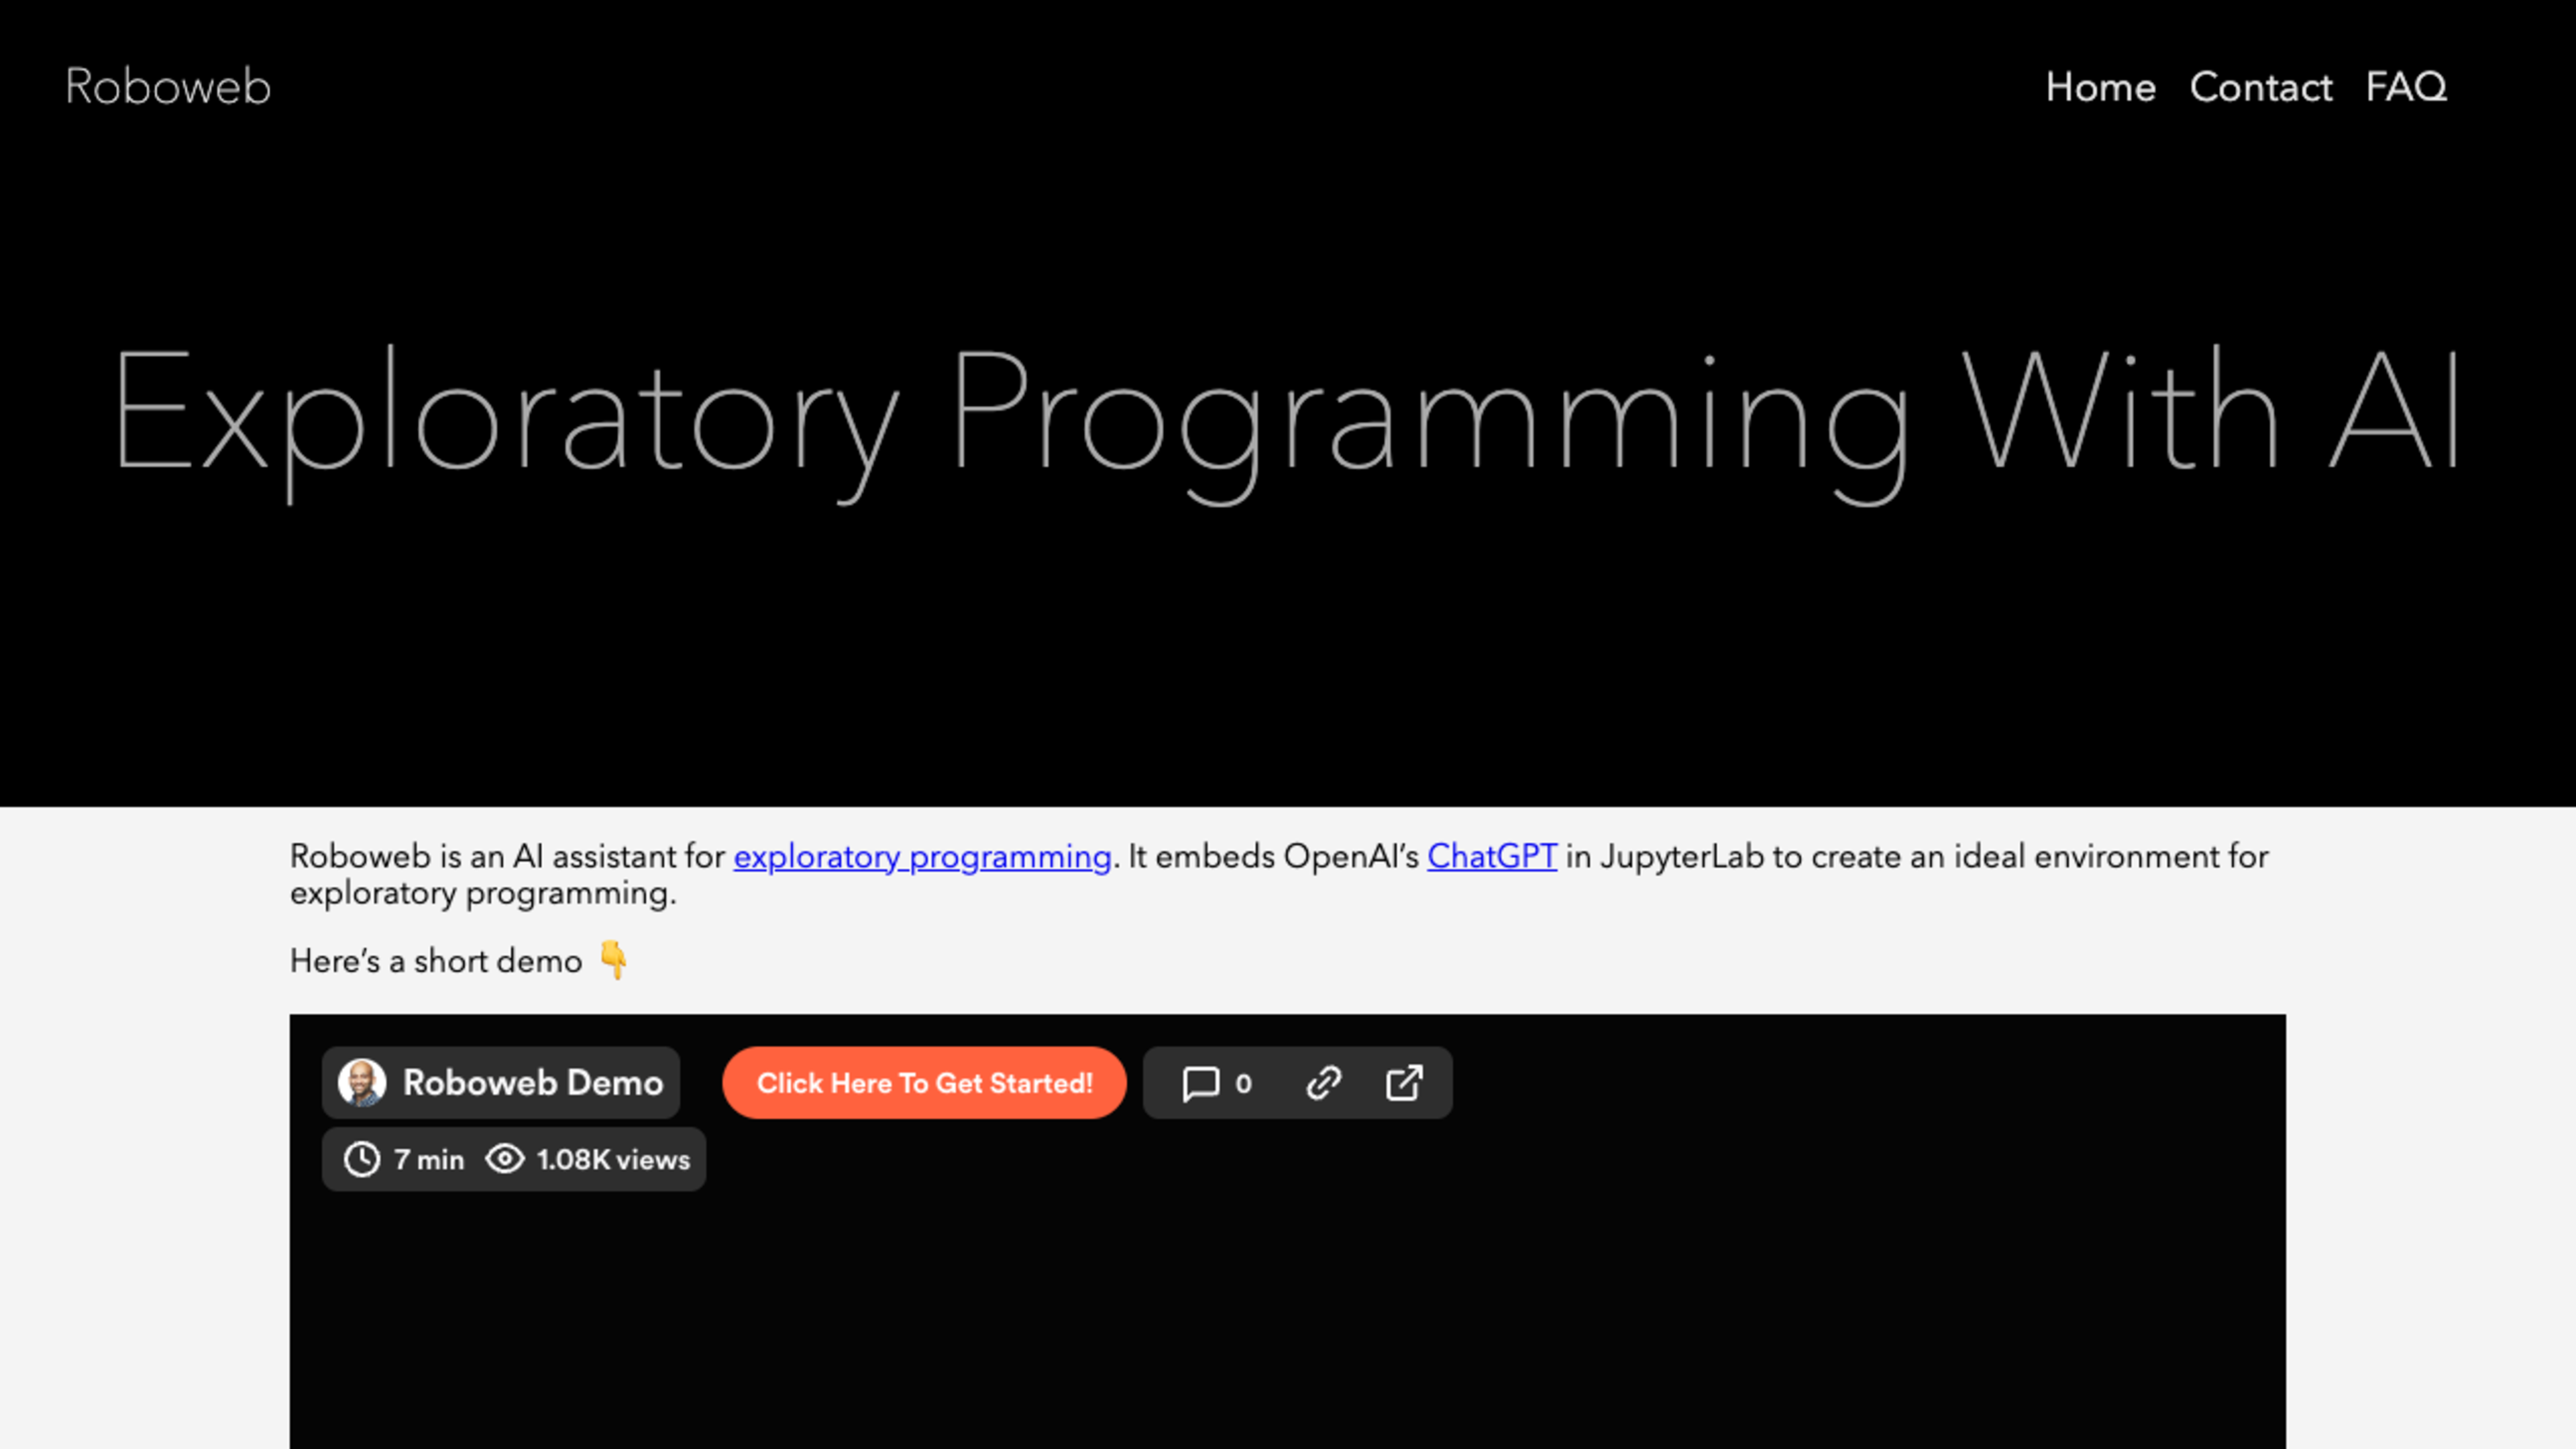Open the Roboweb Demo video title

(532, 1083)
